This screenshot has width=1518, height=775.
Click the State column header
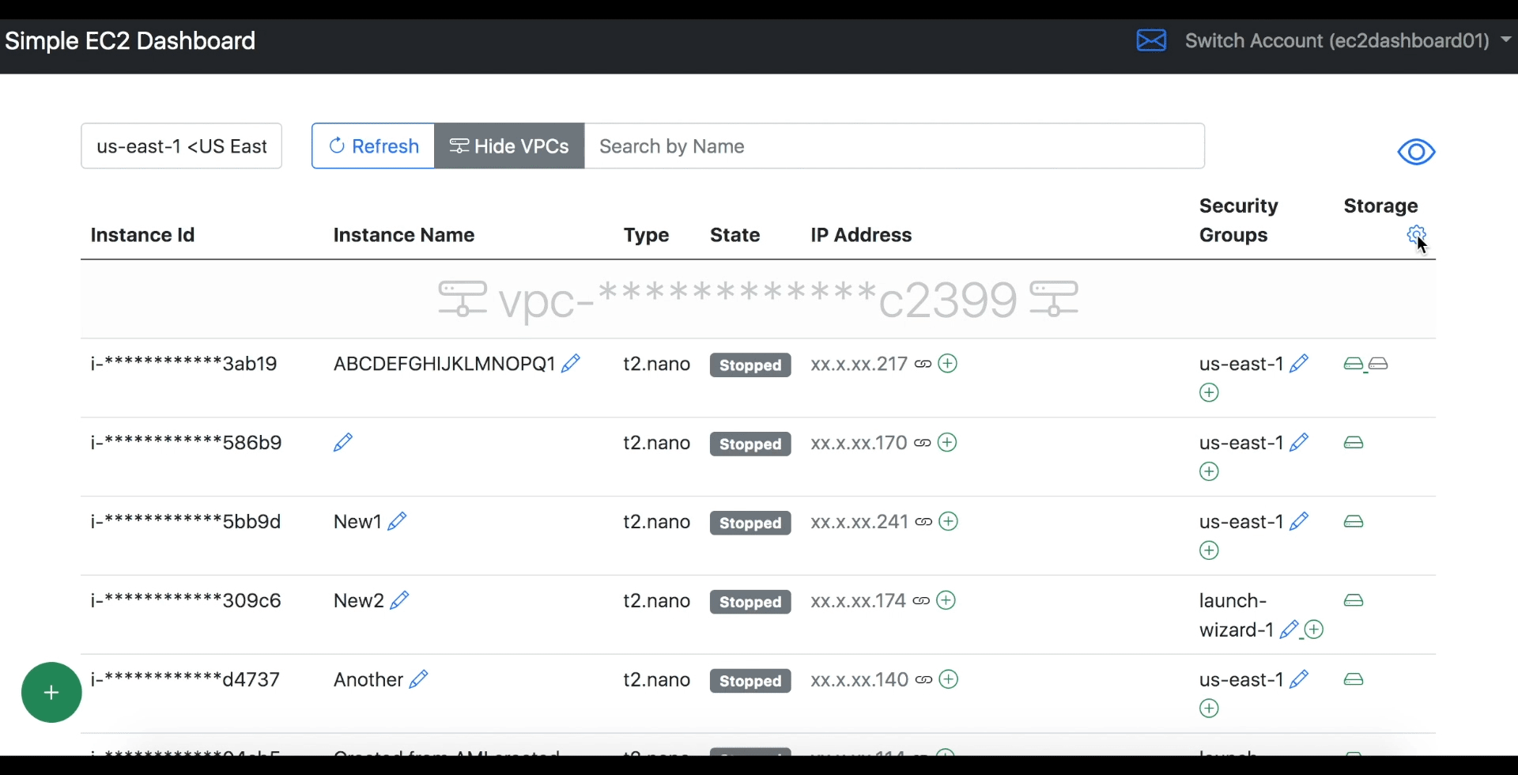(735, 235)
